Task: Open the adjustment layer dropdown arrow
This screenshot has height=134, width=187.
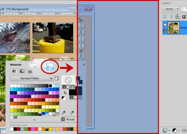Action: coord(179,131)
